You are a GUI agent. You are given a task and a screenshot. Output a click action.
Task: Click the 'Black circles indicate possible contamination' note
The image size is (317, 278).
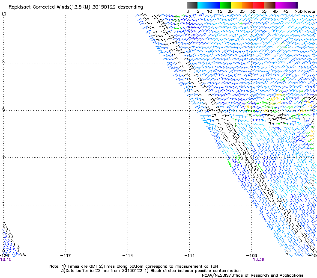click(195, 271)
